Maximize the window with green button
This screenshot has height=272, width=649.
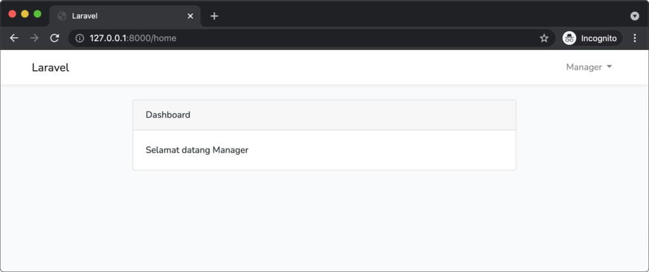pos(37,14)
